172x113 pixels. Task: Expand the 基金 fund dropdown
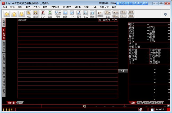(108, 14)
